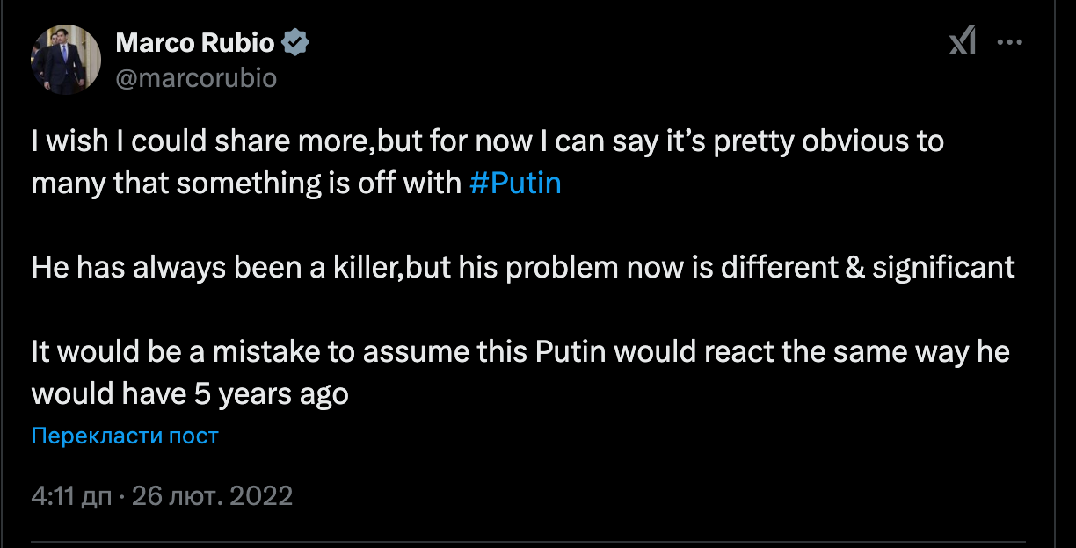Tap the verification seal beside Marco Rubio
This screenshot has height=548, width=1076.
click(x=297, y=42)
